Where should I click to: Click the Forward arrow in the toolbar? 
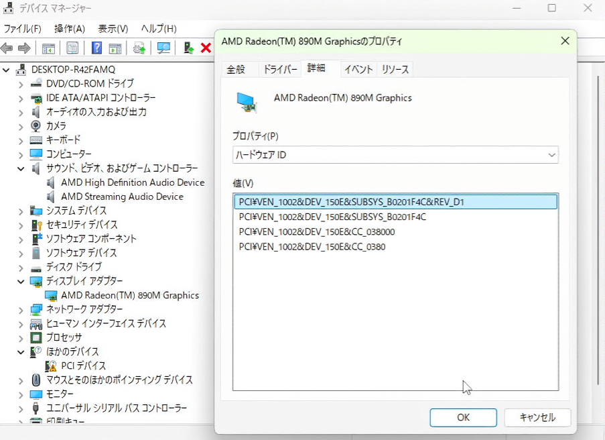click(24, 48)
